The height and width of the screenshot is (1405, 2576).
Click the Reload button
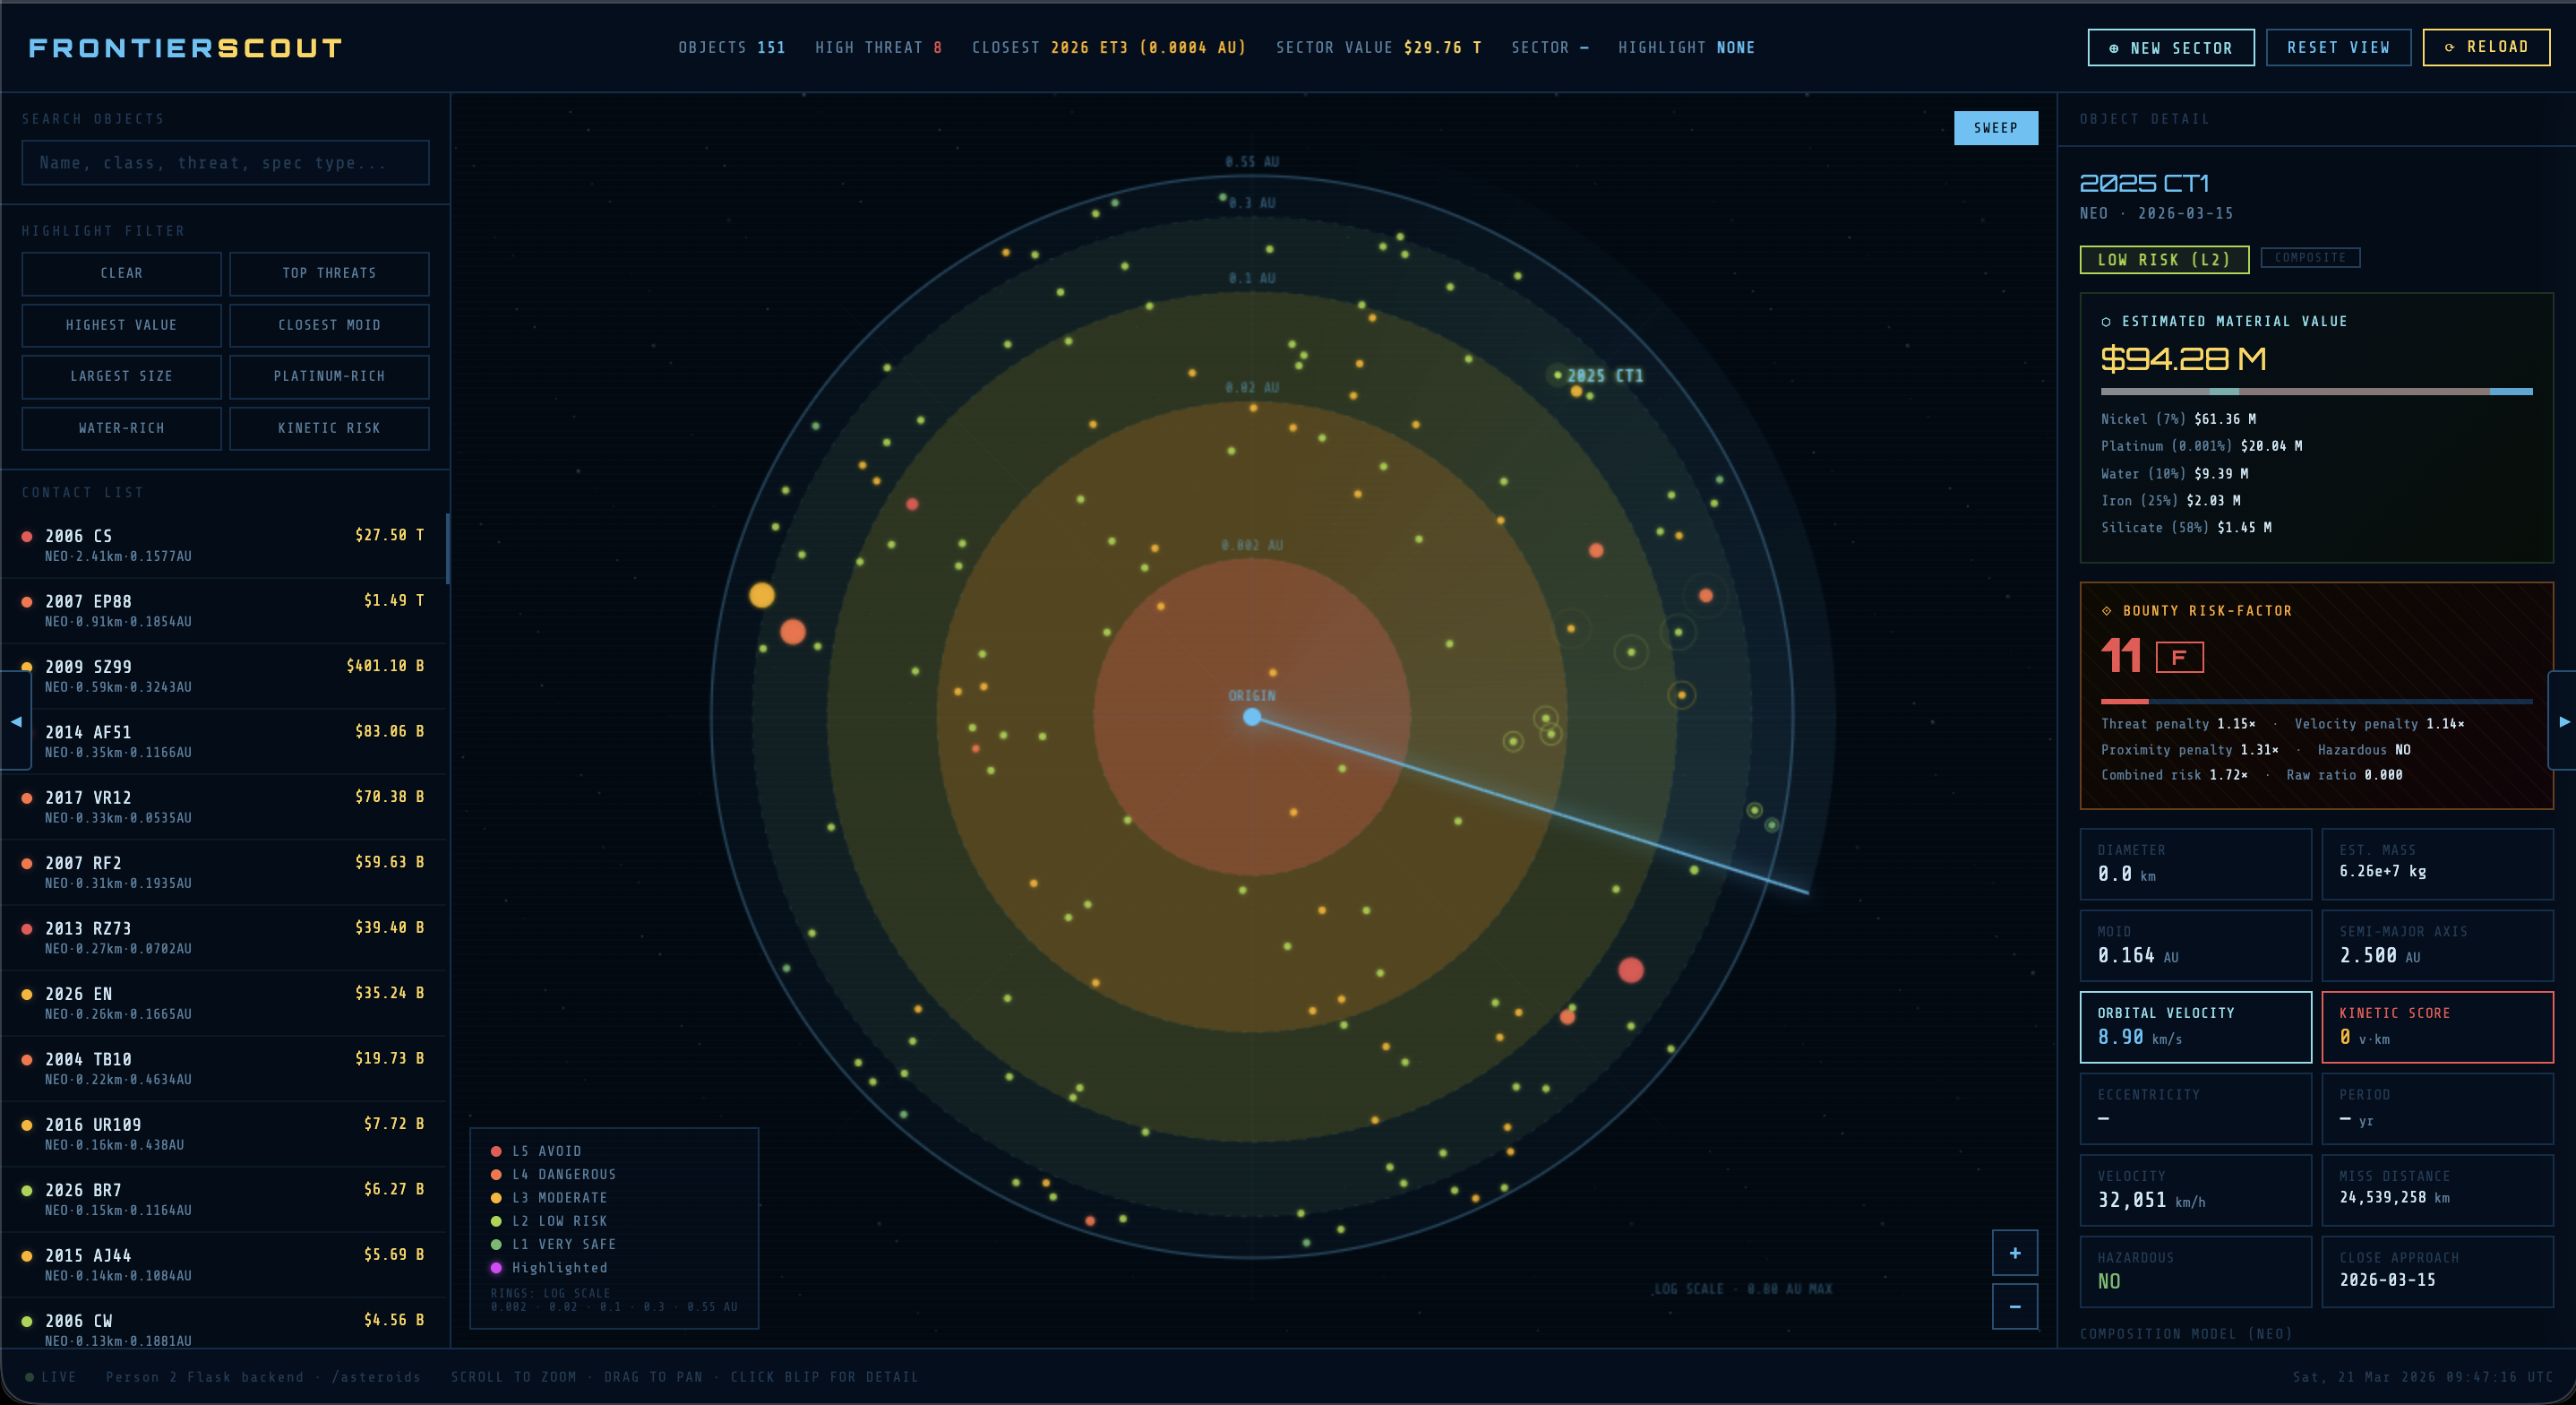[2485, 47]
